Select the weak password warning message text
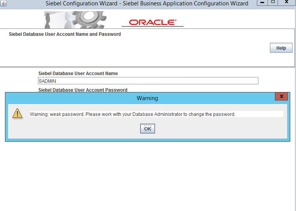Image resolution: width=296 pixels, height=211 pixels. click(132, 114)
